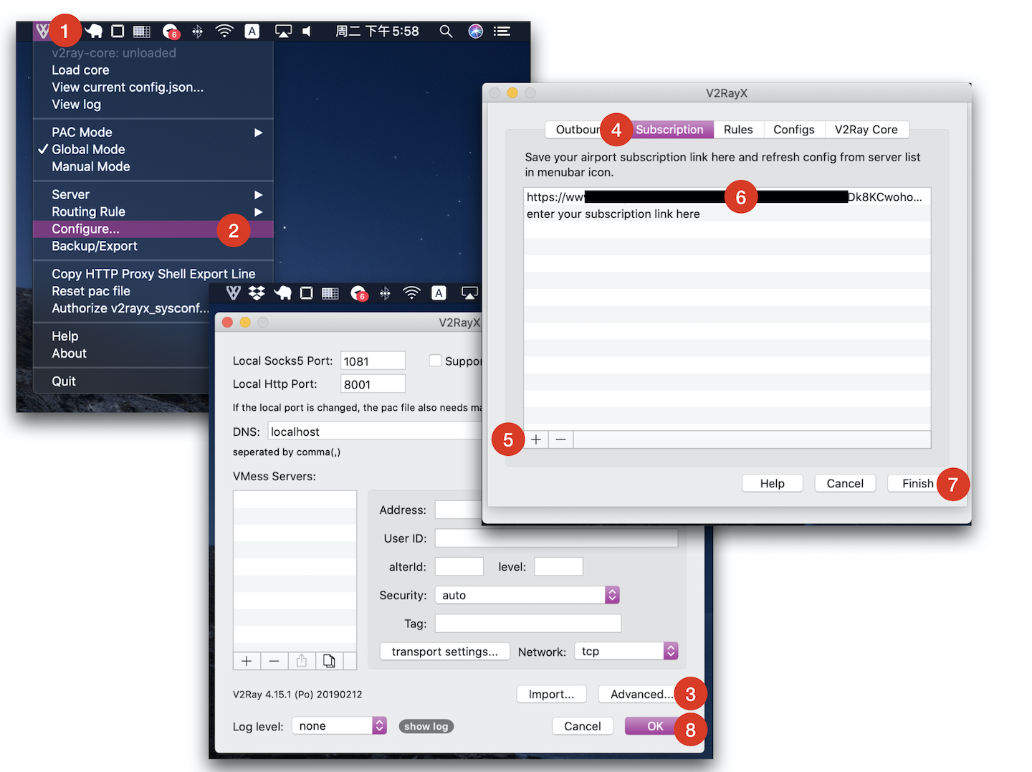Screen dimensions: 1032x772
Task: Remove VMess server with the minus button
Action: [274, 661]
